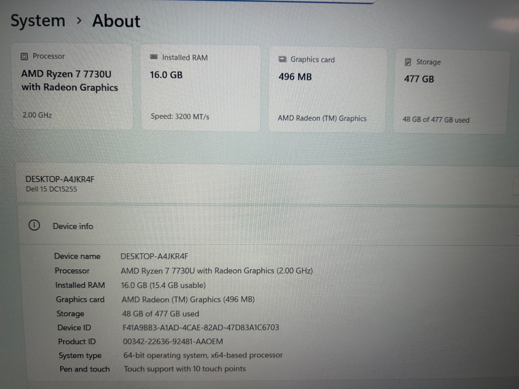Select the 16.0 GB (15.4 GB usable) value
The height and width of the screenshot is (389, 519).
click(x=163, y=285)
